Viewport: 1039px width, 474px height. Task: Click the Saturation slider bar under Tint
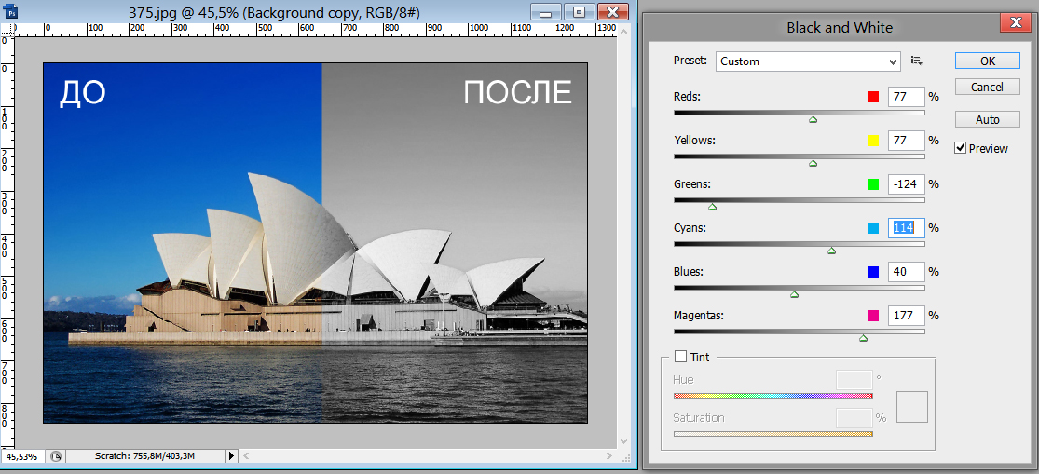point(772,434)
